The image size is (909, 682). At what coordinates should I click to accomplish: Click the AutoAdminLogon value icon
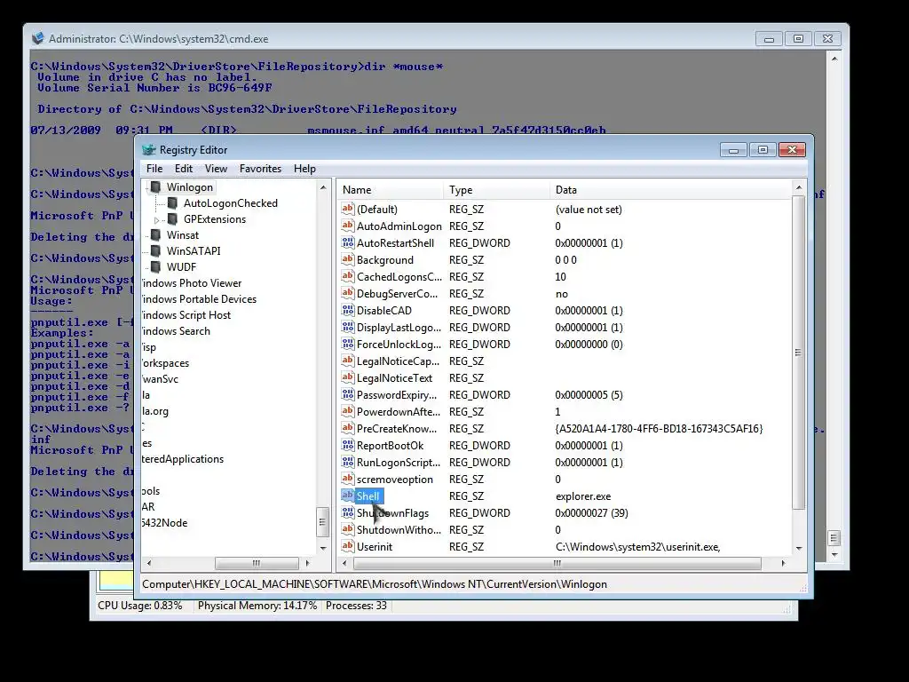(347, 226)
